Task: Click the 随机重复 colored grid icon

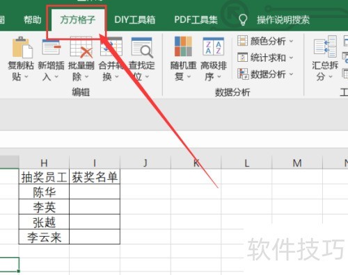Action: pyautogui.click(x=183, y=47)
